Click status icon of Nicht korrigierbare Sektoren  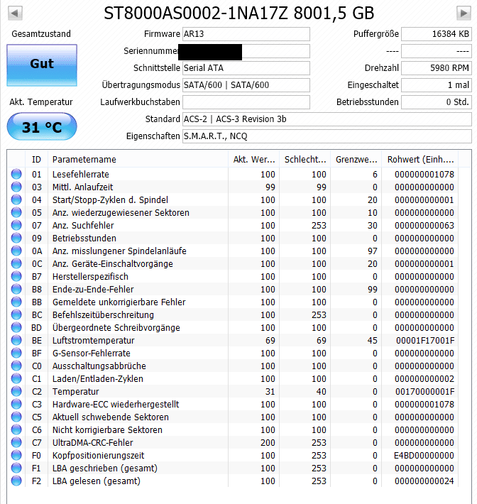pos(16,429)
